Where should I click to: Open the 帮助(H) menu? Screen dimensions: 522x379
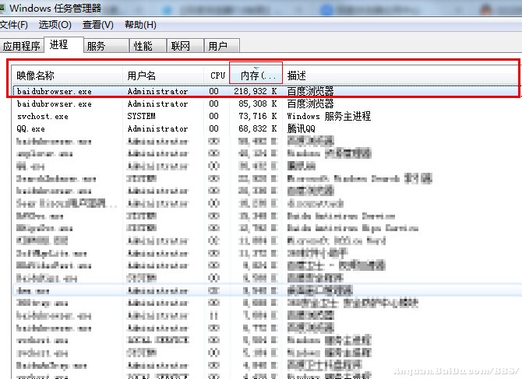140,25
